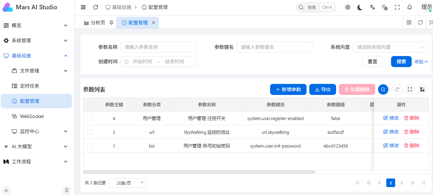Close the 配置管理 tab
The image size is (433, 195).
tap(154, 23)
